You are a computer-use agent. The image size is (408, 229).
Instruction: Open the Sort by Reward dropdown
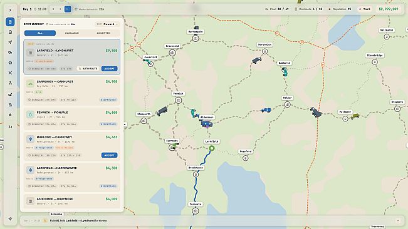click(x=107, y=24)
